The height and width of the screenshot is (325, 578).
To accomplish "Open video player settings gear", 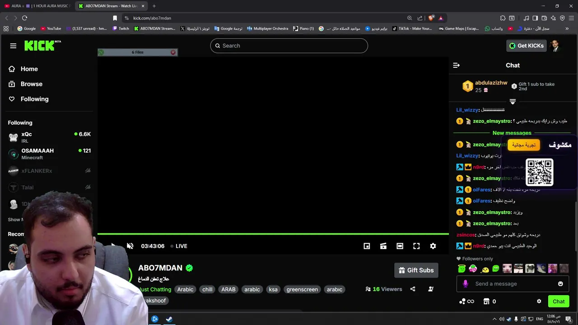I will pos(433,246).
